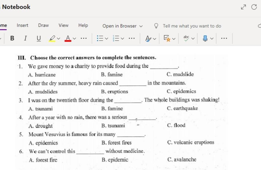Click answer A. tsunami in question 3
The width and height of the screenshot is (261, 170).
[41, 109]
